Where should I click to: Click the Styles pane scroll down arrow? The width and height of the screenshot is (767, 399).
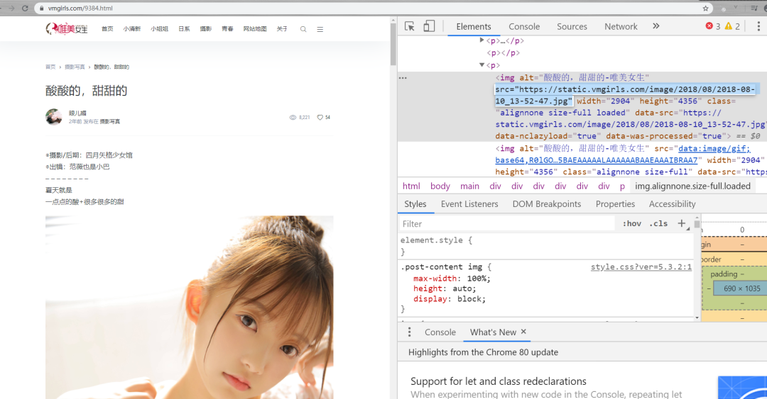coord(697,317)
